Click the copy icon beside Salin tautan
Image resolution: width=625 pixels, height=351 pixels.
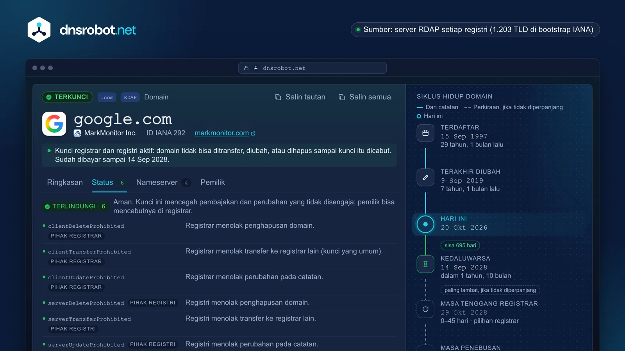(x=278, y=97)
